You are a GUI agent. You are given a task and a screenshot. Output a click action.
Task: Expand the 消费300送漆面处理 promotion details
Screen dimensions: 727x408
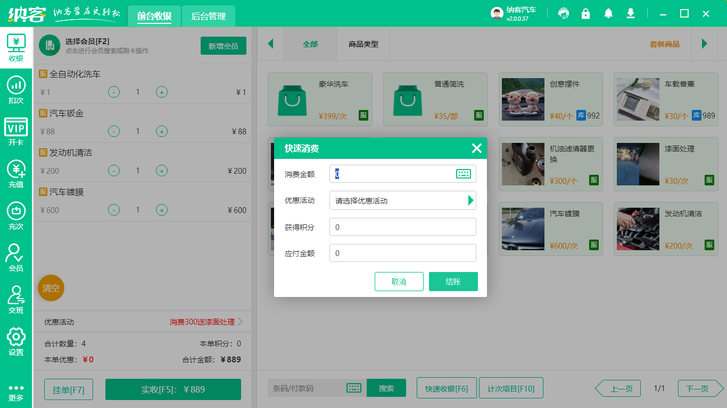(x=202, y=321)
